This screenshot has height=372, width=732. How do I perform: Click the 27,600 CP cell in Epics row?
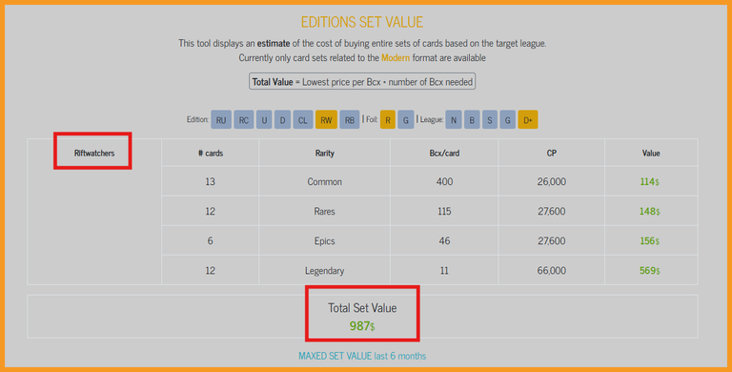551,240
